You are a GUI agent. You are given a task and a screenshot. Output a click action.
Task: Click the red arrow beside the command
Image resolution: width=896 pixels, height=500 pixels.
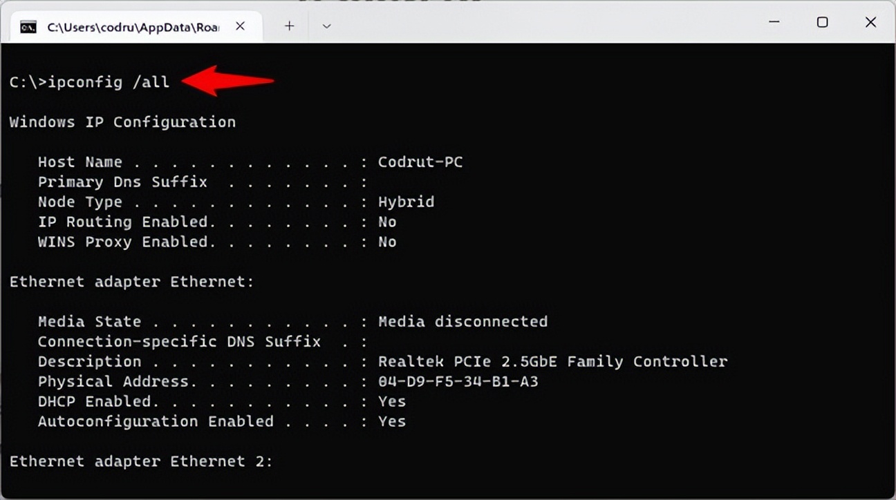pyautogui.click(x=228, y=81)
